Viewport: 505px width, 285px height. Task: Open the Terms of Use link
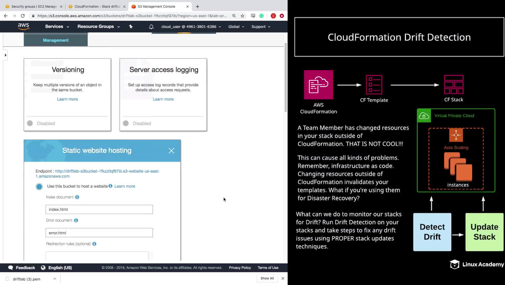(x=268, y=268)
